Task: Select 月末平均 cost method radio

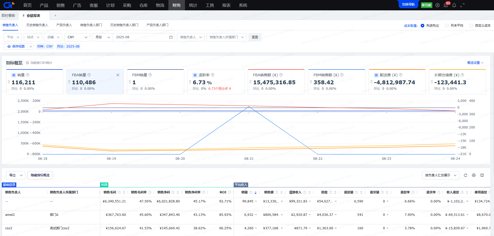Action: coord(447,26)
